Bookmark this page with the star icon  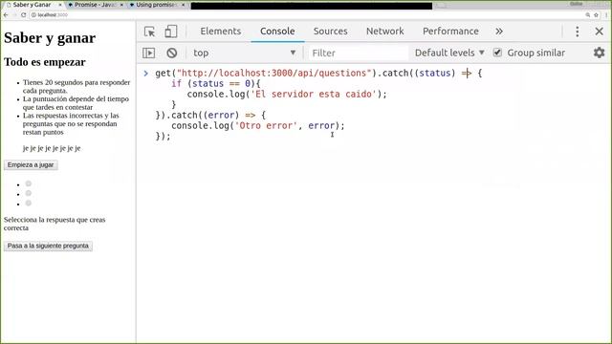[x=596, y=15]
